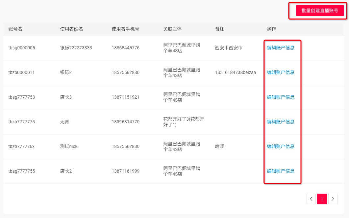Select account name tbzb7777775
The image size is (349, 218).
point(22,122)
